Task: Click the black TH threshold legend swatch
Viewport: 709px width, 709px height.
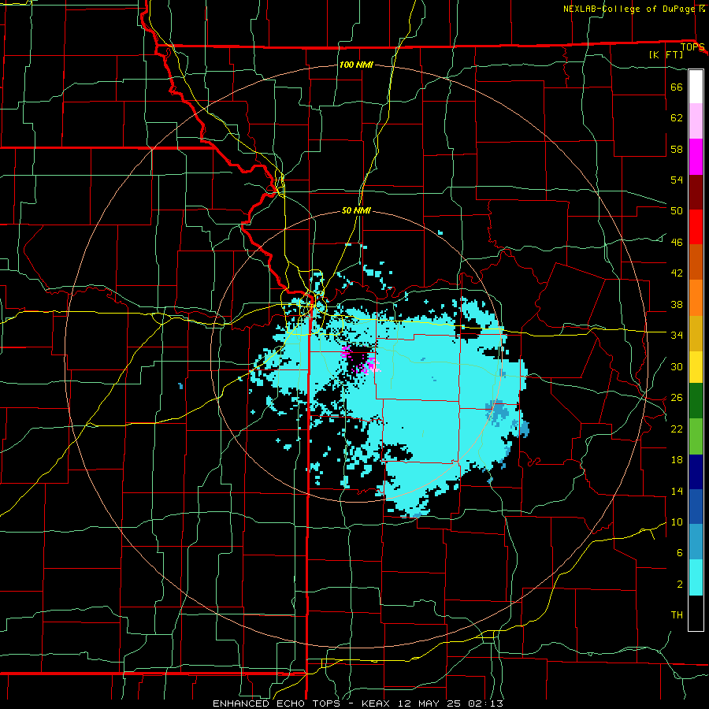Action: tap(696, 613)
